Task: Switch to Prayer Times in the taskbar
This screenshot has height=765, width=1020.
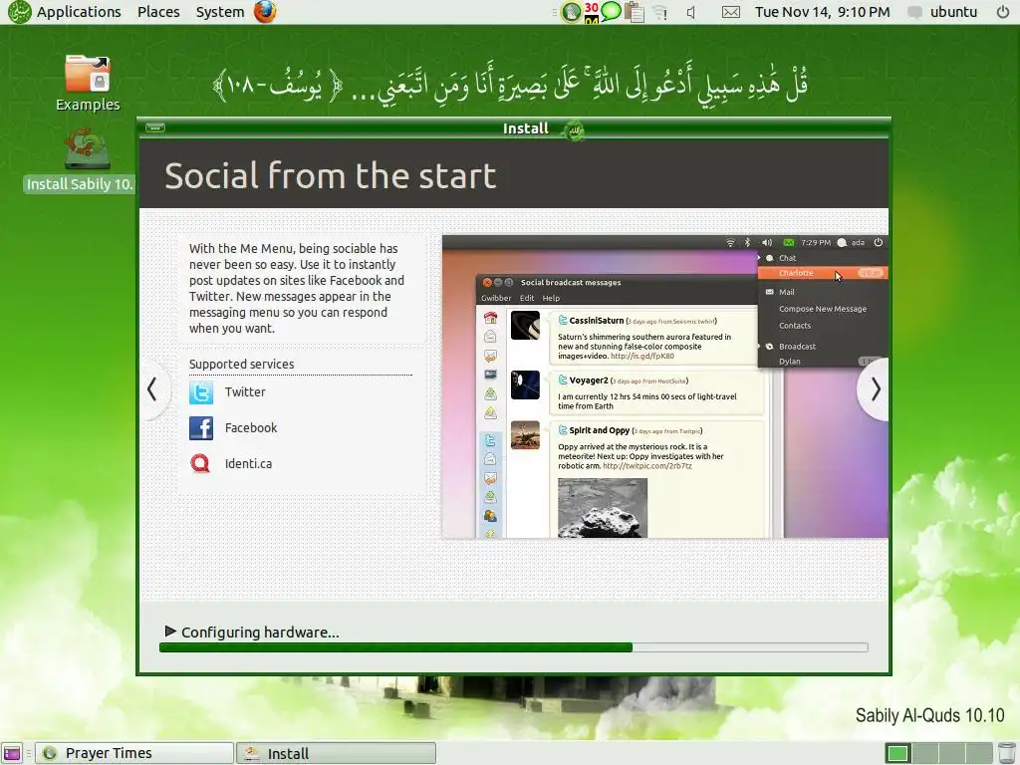Action: (x=134, y=753)
